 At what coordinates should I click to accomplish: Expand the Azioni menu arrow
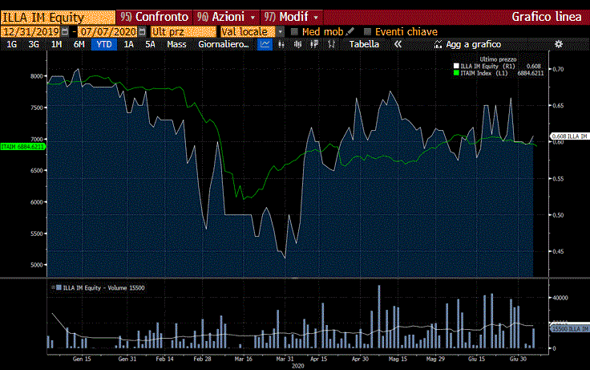(x=253, y=18)
